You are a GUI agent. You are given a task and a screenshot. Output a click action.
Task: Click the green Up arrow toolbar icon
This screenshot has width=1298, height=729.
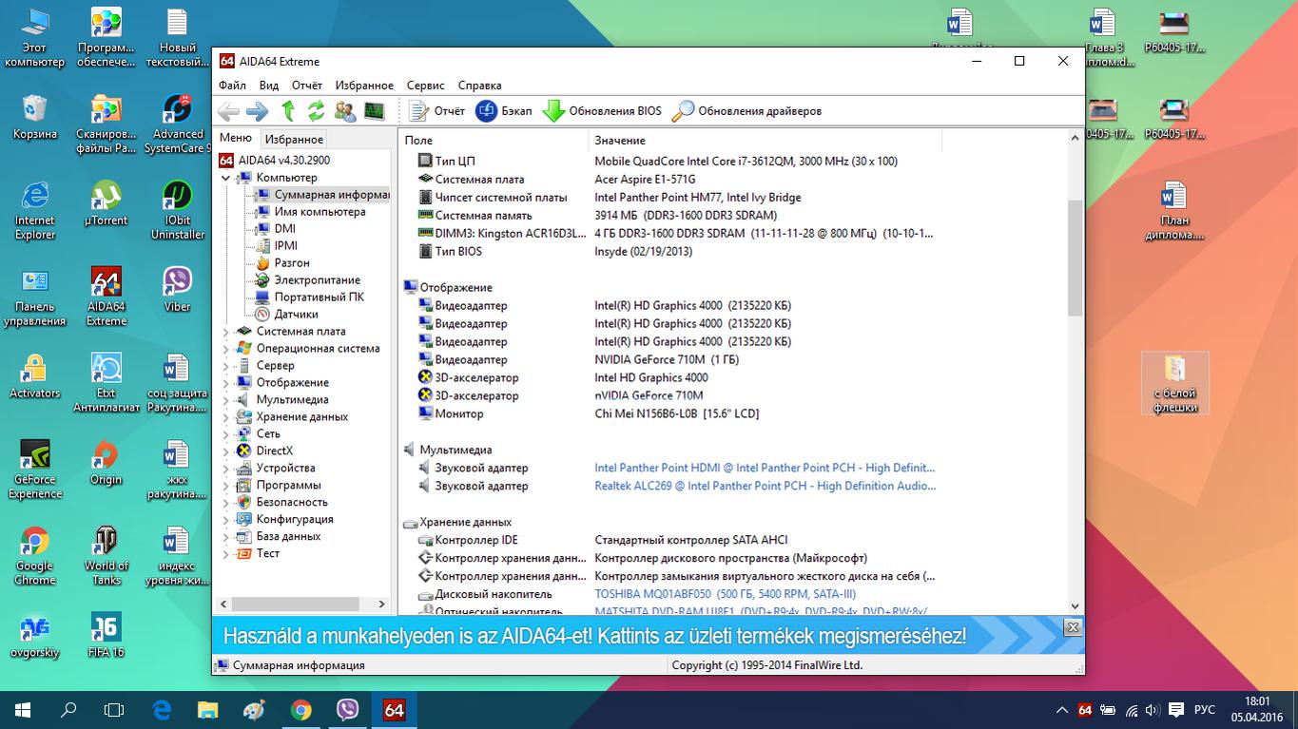pos(288,111)
